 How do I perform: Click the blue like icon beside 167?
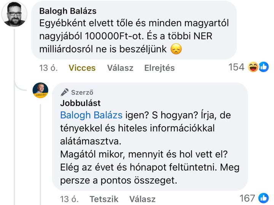tap(263, 198)
